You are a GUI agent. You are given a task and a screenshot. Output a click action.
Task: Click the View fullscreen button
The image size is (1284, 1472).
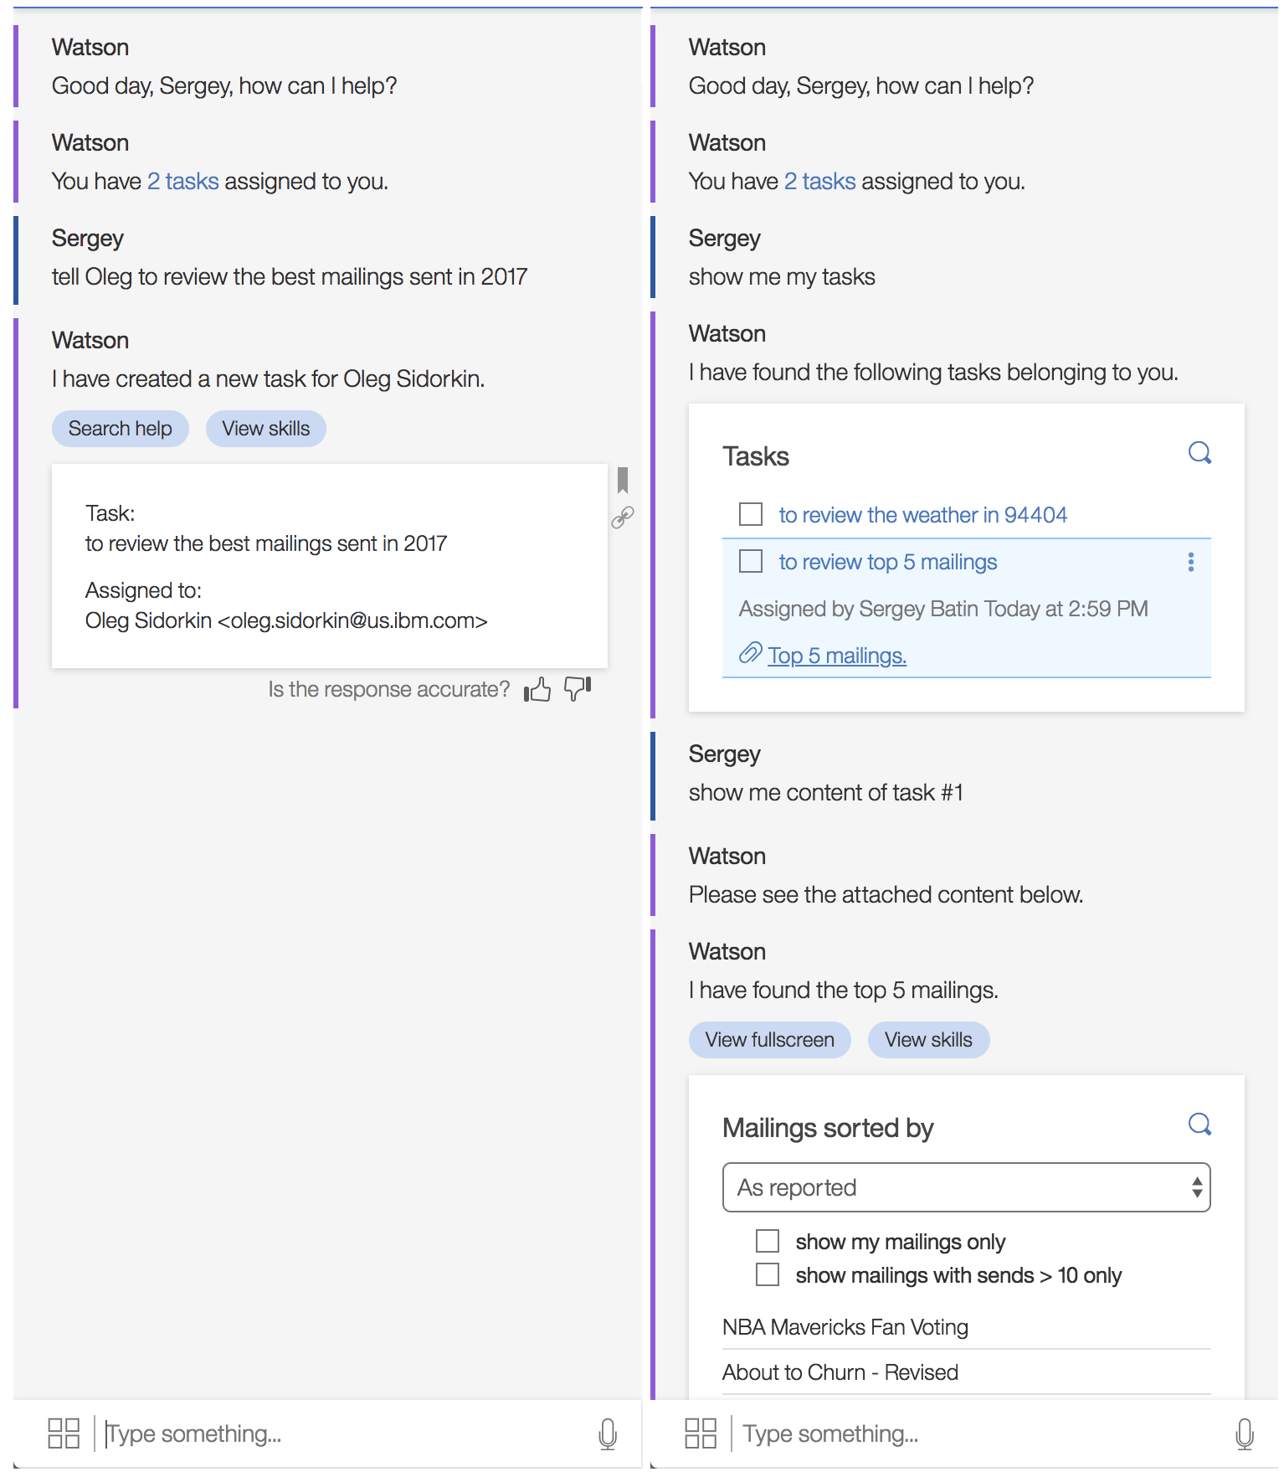769,1040
